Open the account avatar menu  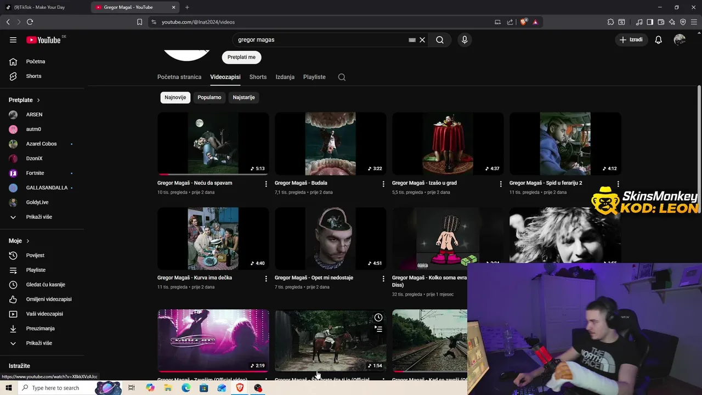680,39
